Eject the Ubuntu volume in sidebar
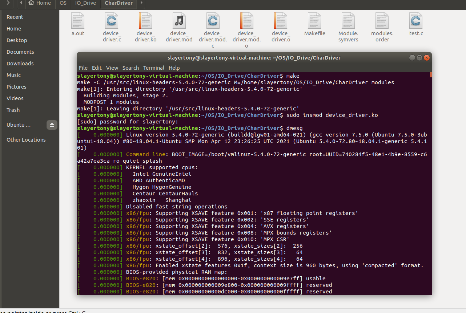Image resolution: width=466 pixels, height=313 pixels. click(52, 125)
